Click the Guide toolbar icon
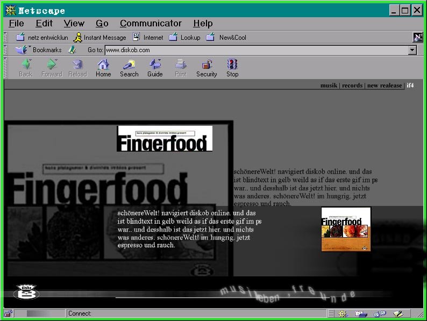Screen dimensions: 427x321 (155, 68)
